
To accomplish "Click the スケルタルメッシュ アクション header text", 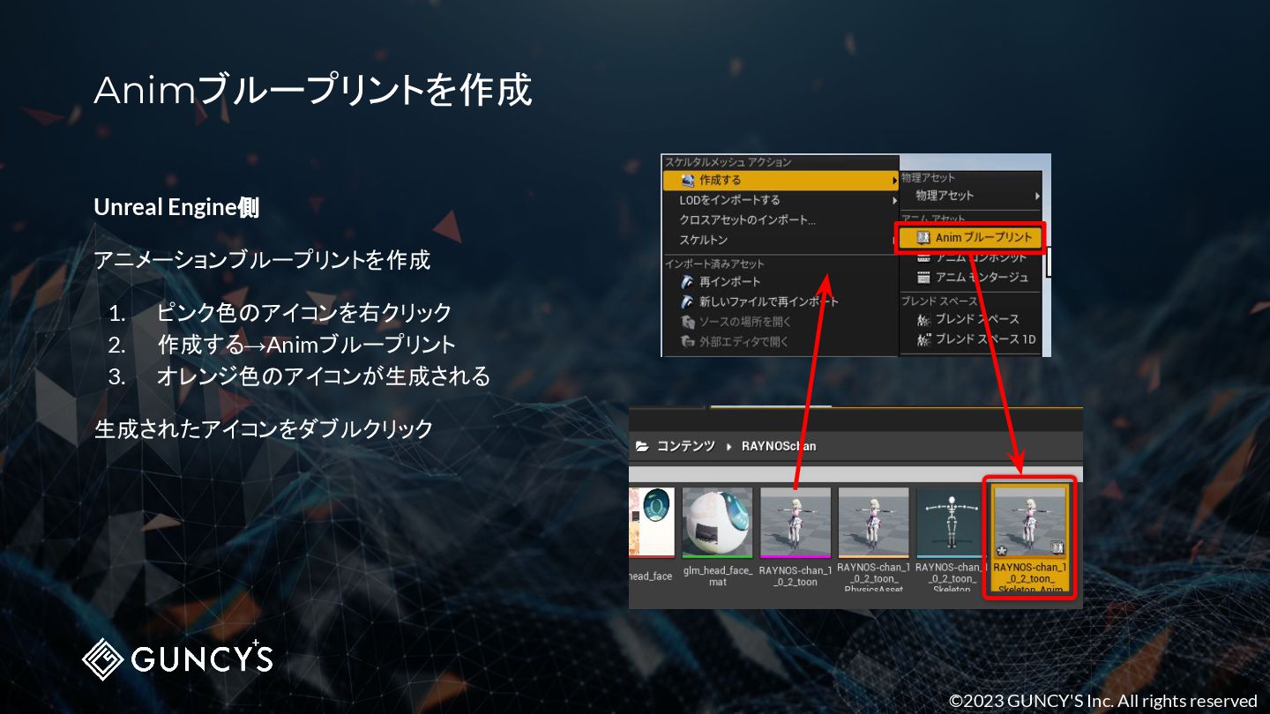I will [728, 162].
